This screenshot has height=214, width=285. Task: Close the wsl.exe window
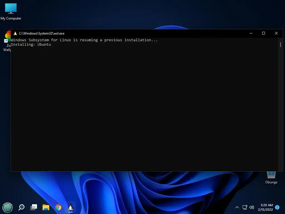(276, 33)
